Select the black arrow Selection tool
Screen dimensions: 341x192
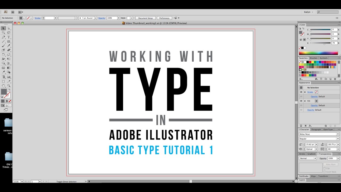[x=3, y=28]
